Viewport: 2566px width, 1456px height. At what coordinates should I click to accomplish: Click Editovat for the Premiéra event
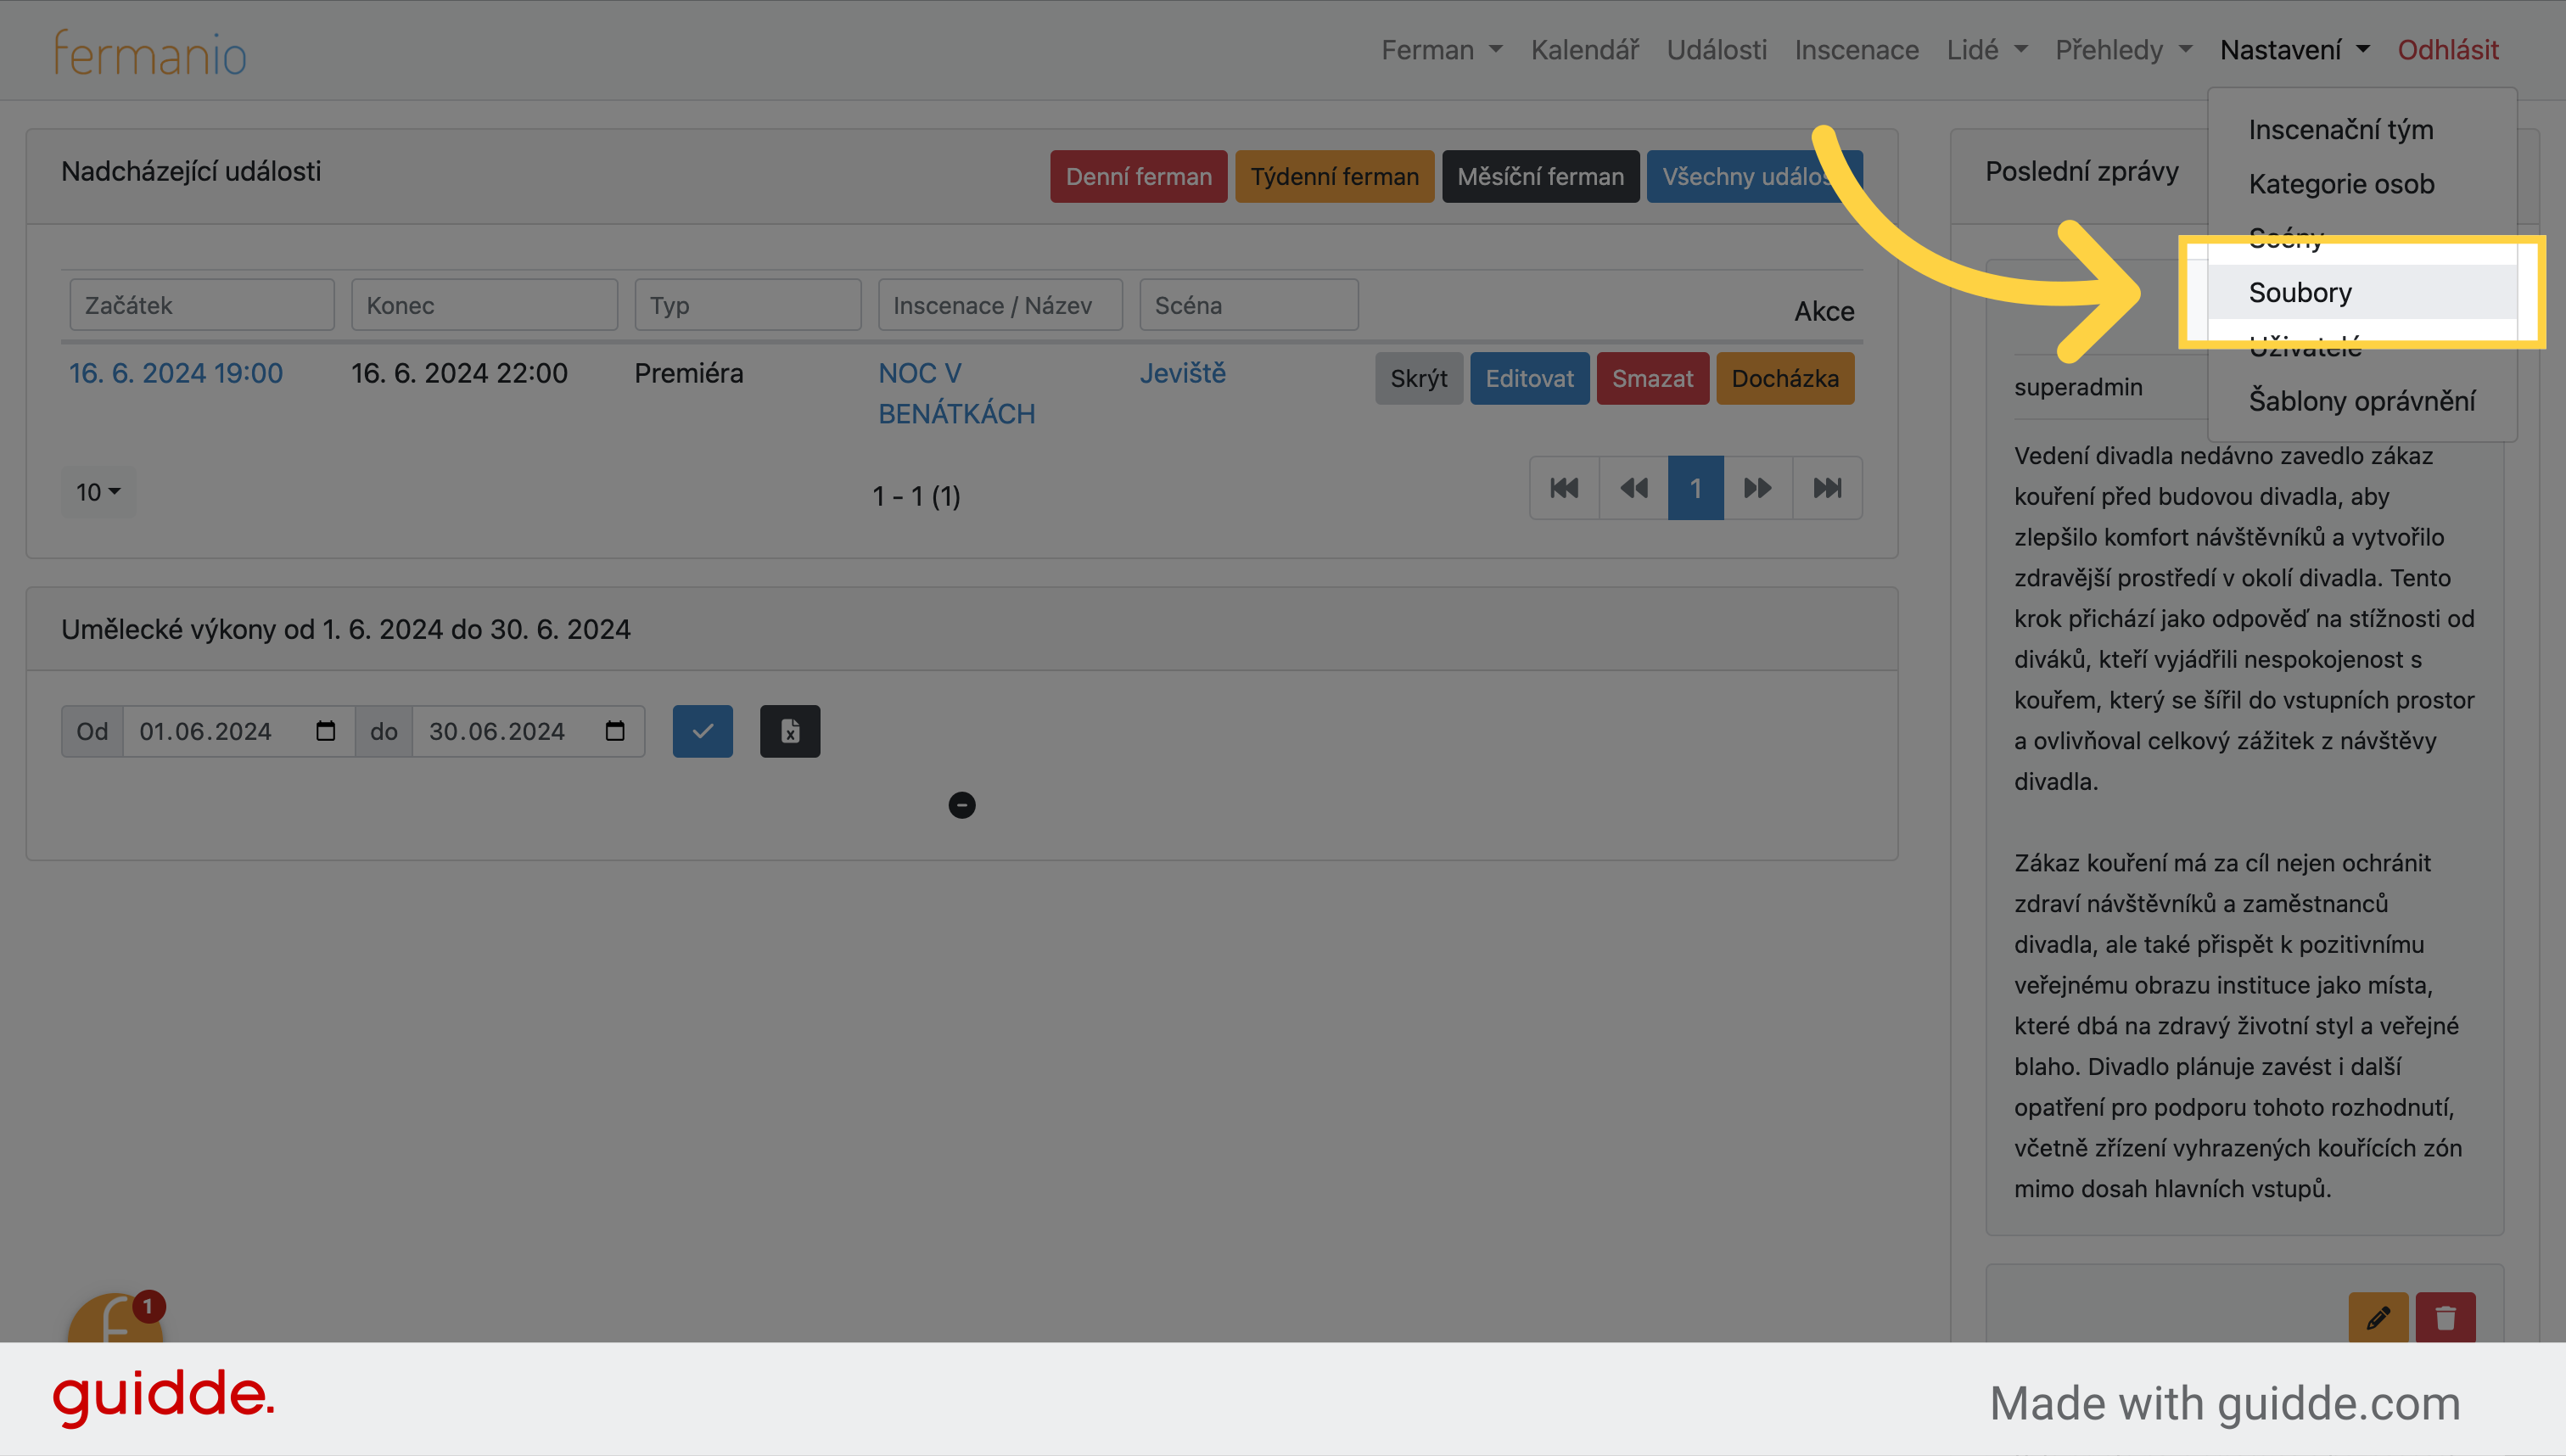pyautogui.click(x=1529, y=379)
